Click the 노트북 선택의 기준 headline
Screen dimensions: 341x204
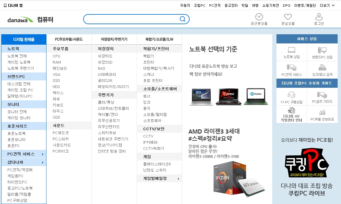pyautogui.click(x=213, y=49)
